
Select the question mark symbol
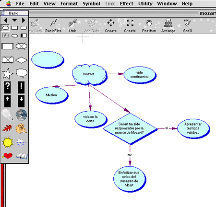7,87
